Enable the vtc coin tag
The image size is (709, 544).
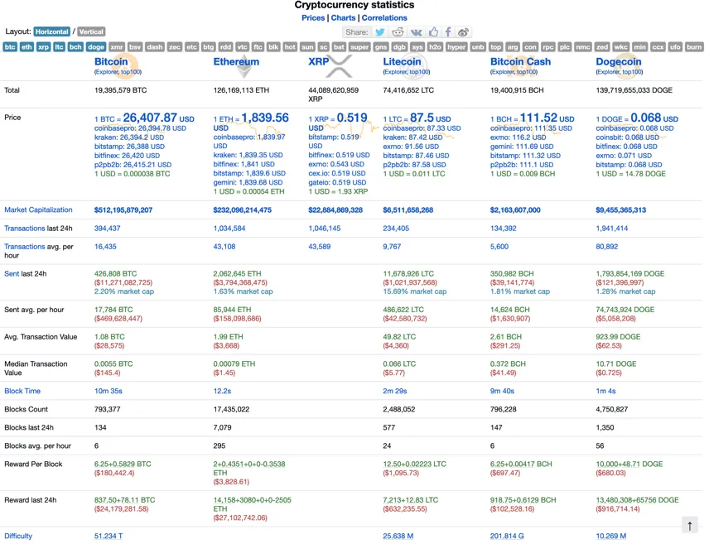(x=243, y=47)
